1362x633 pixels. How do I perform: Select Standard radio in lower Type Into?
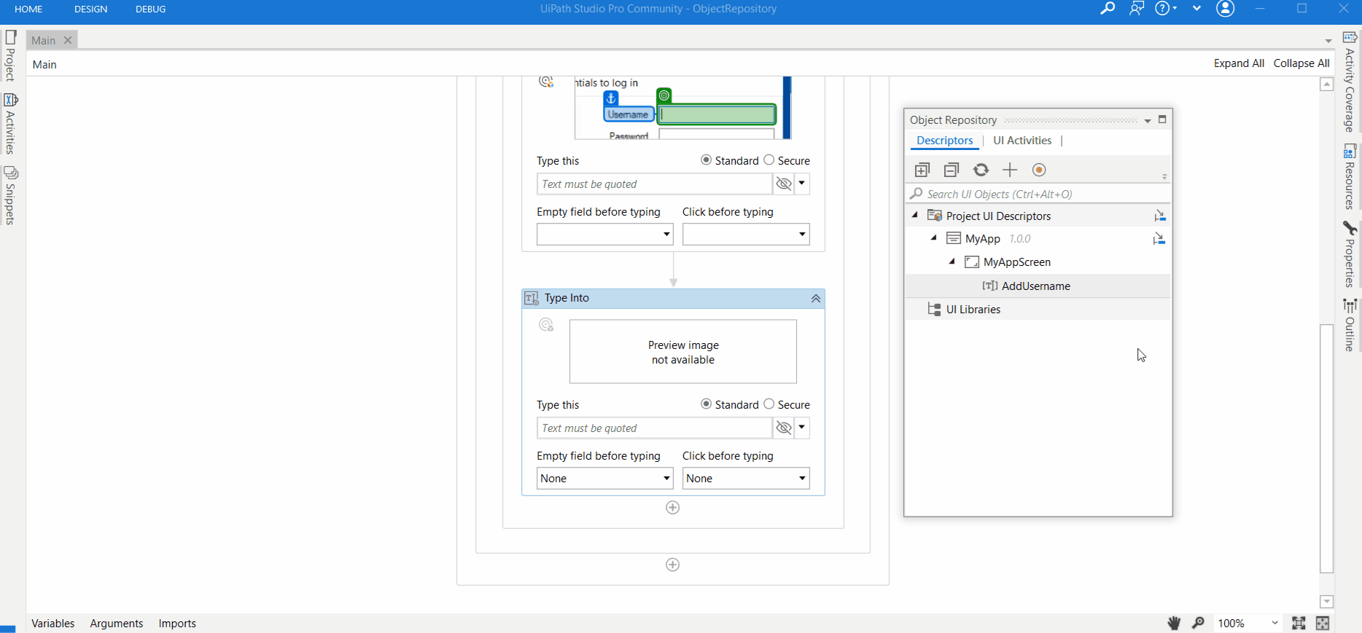[x=706, y=404]
